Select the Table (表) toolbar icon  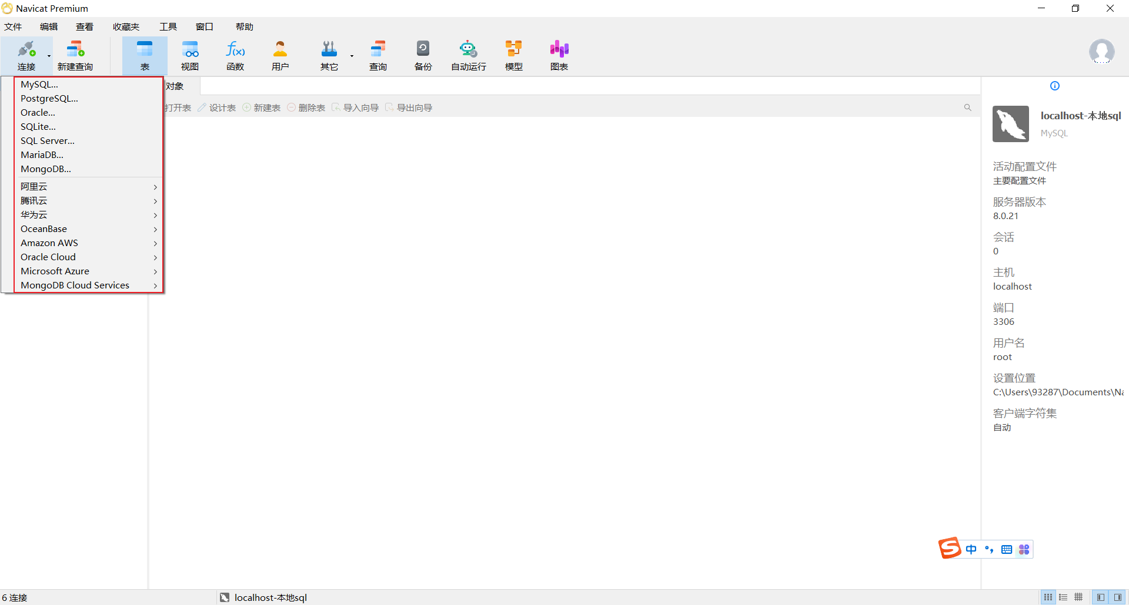(145, 56)
